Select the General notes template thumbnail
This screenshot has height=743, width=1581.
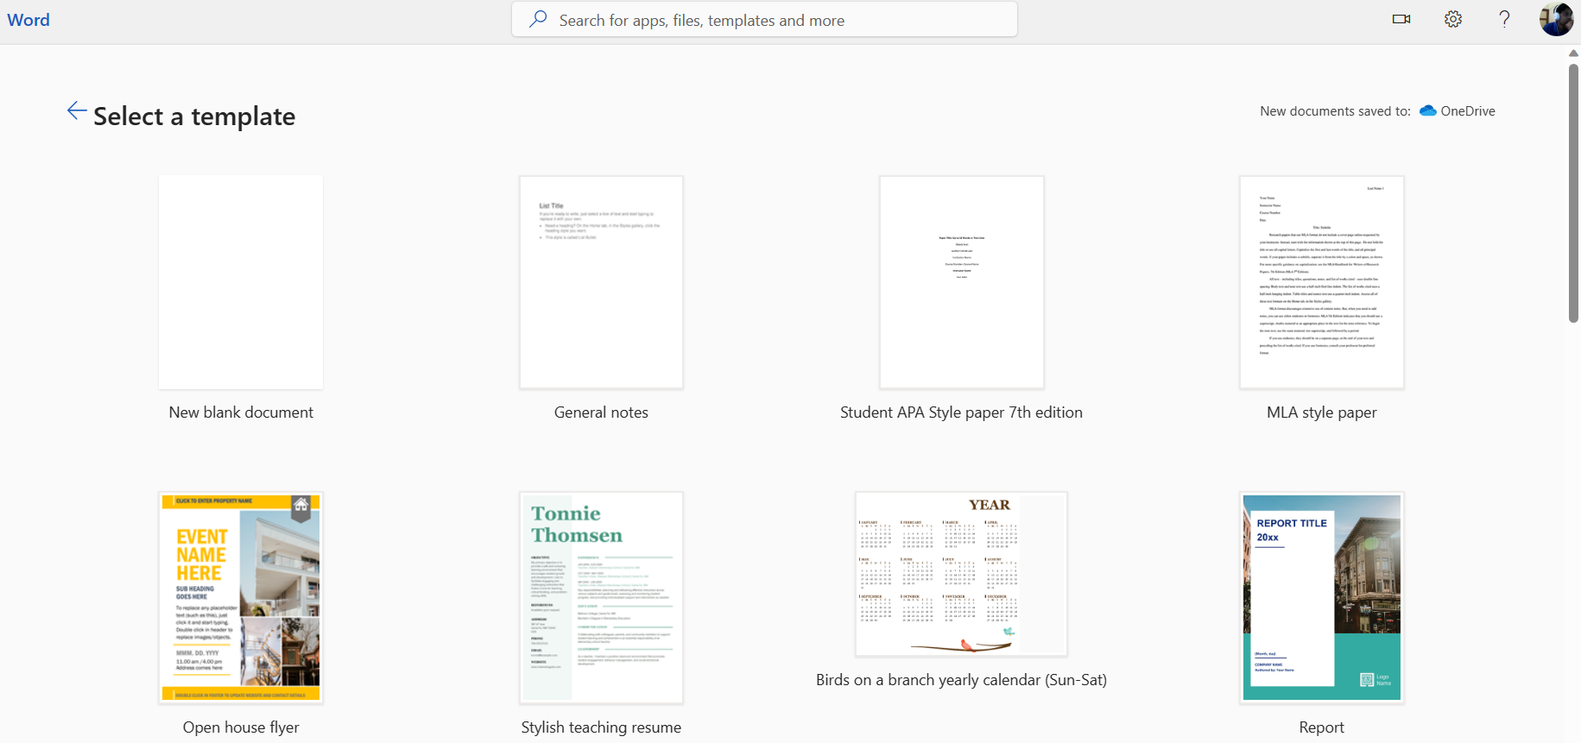coord(601,282)
